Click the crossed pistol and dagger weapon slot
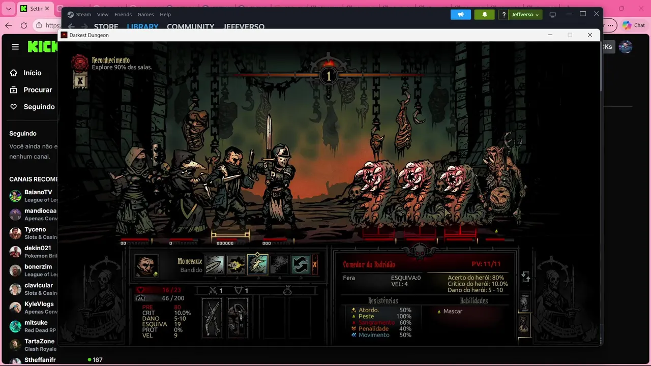Viewport: 651px width, 366px height. [x=212, y=318]
